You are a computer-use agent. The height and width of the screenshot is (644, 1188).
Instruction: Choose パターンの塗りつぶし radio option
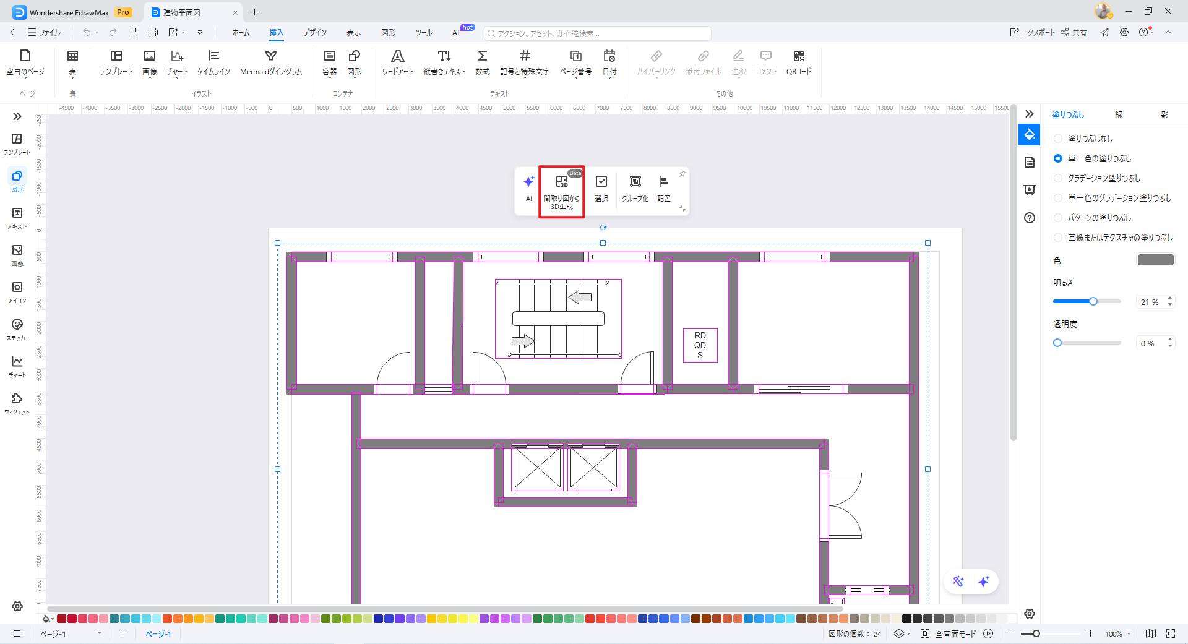pyautogui.click(x=1058, y=218)
